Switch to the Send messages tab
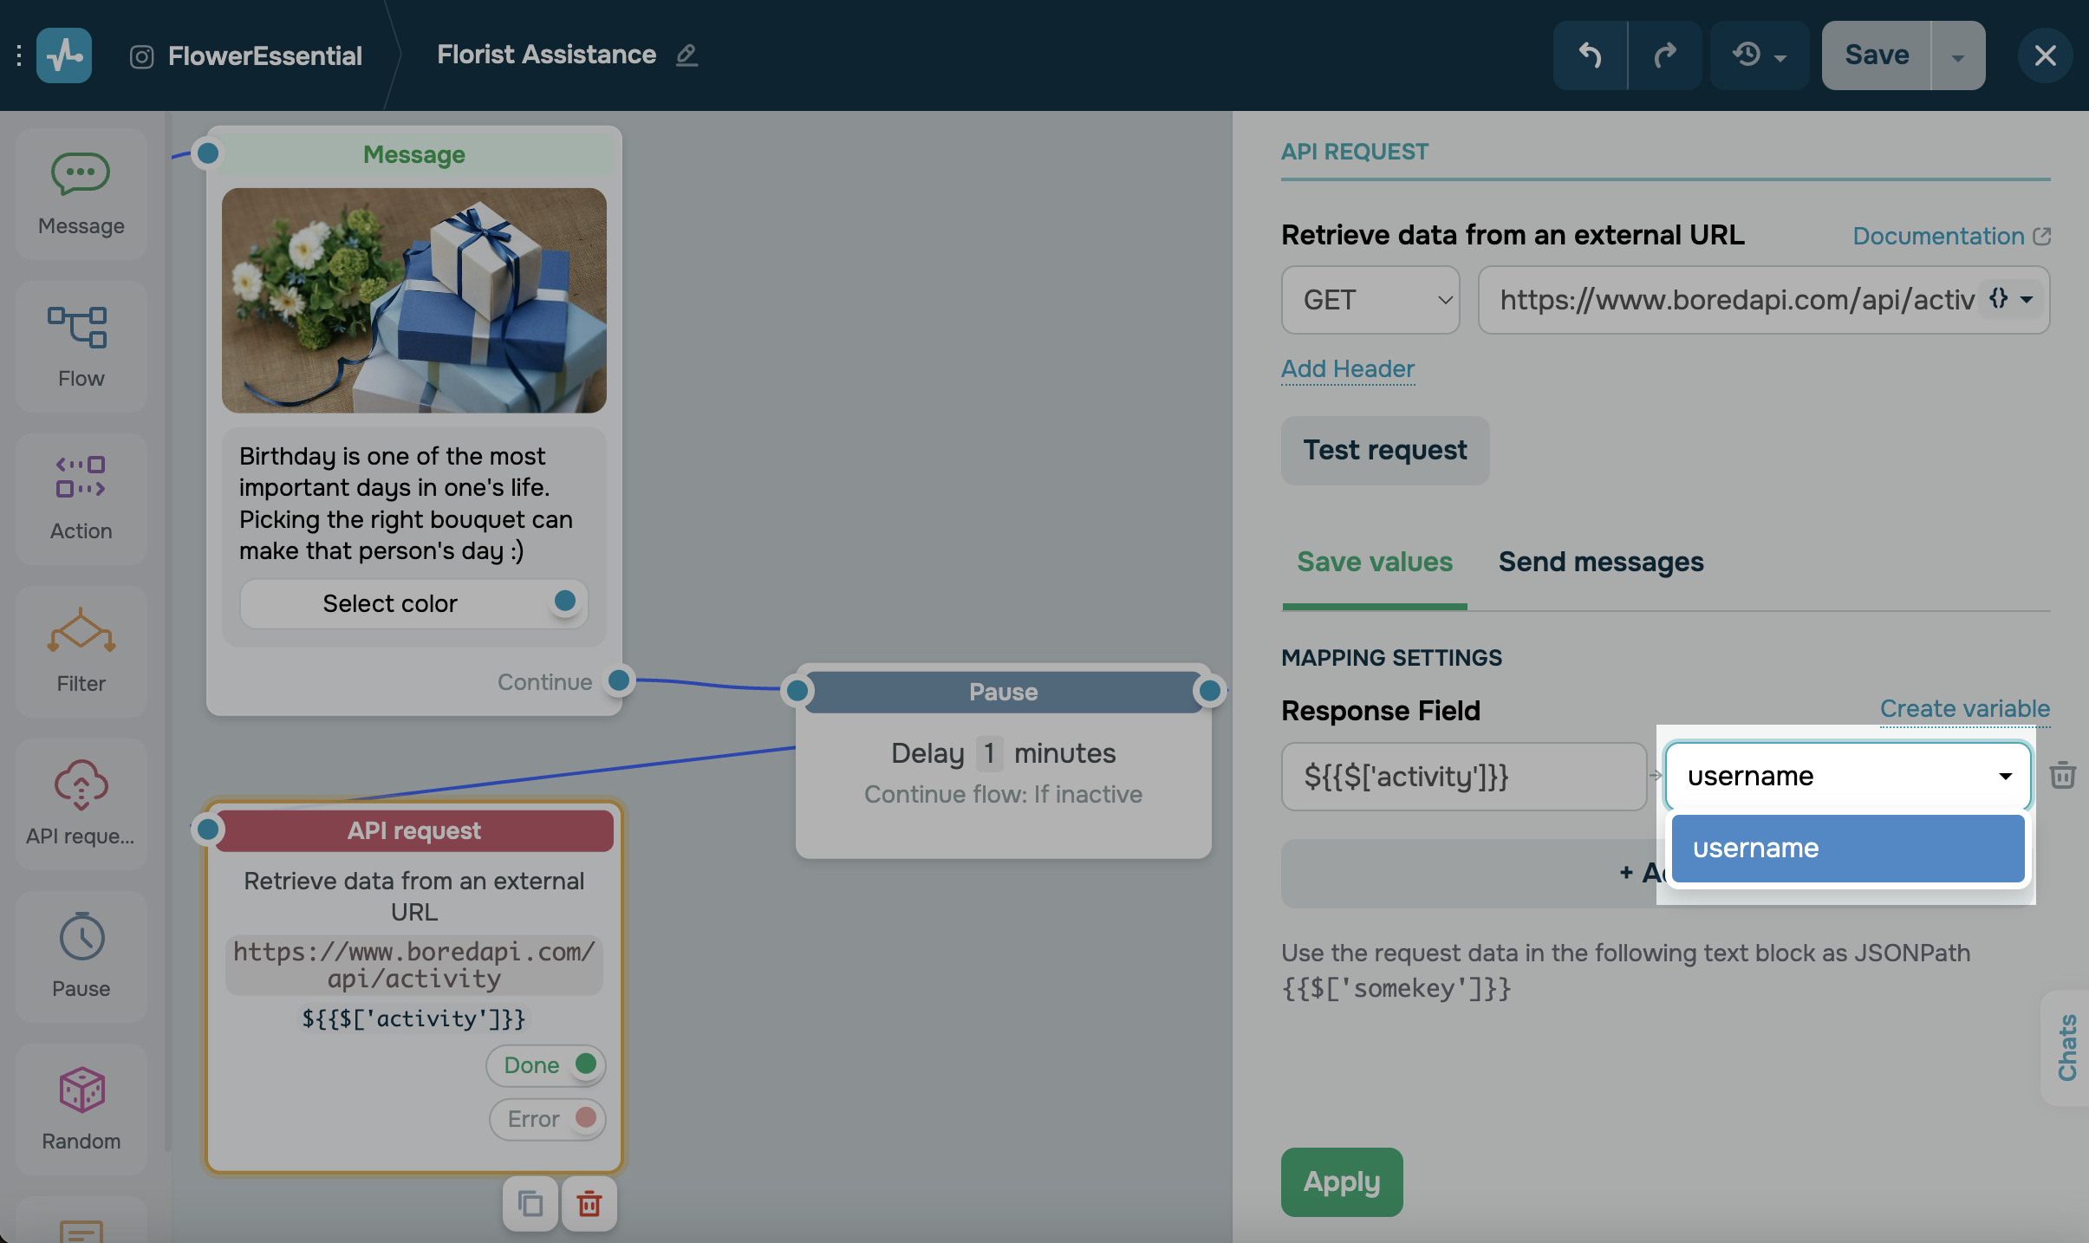The image size is (2089, 1243). click(x=1600, y=562)
